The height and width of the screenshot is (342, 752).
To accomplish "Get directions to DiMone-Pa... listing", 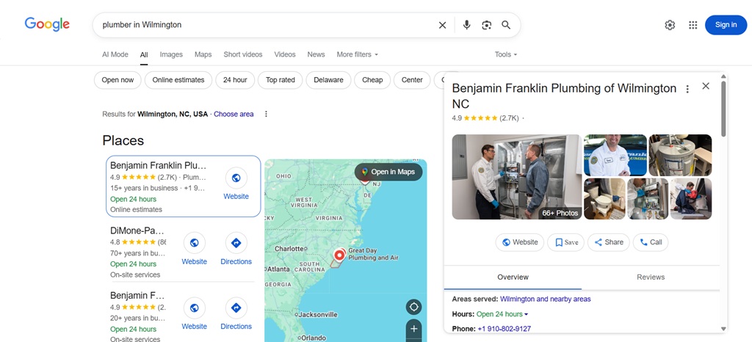I will (236, 249).
